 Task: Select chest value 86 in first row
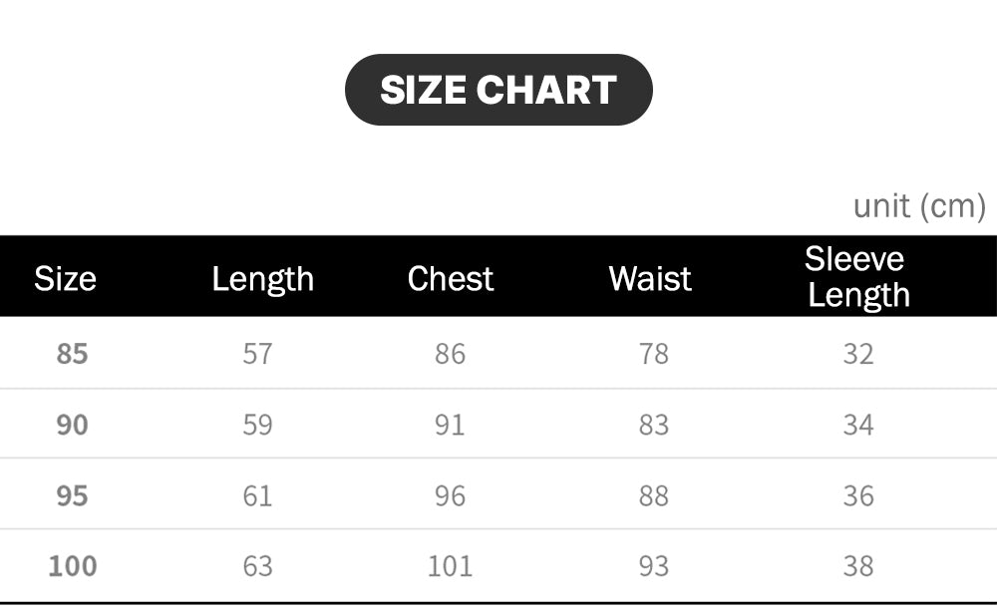[450, 354]
